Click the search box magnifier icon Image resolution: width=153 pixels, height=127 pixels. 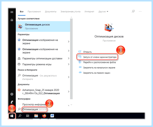click(19, 109)
